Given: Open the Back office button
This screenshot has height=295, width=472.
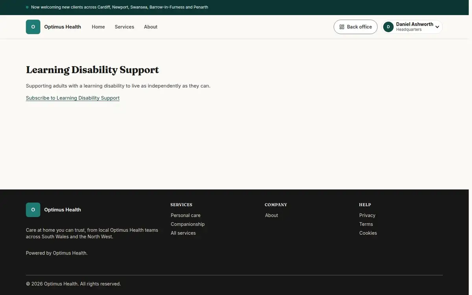Looking at the screenshot, I should 356,27.
